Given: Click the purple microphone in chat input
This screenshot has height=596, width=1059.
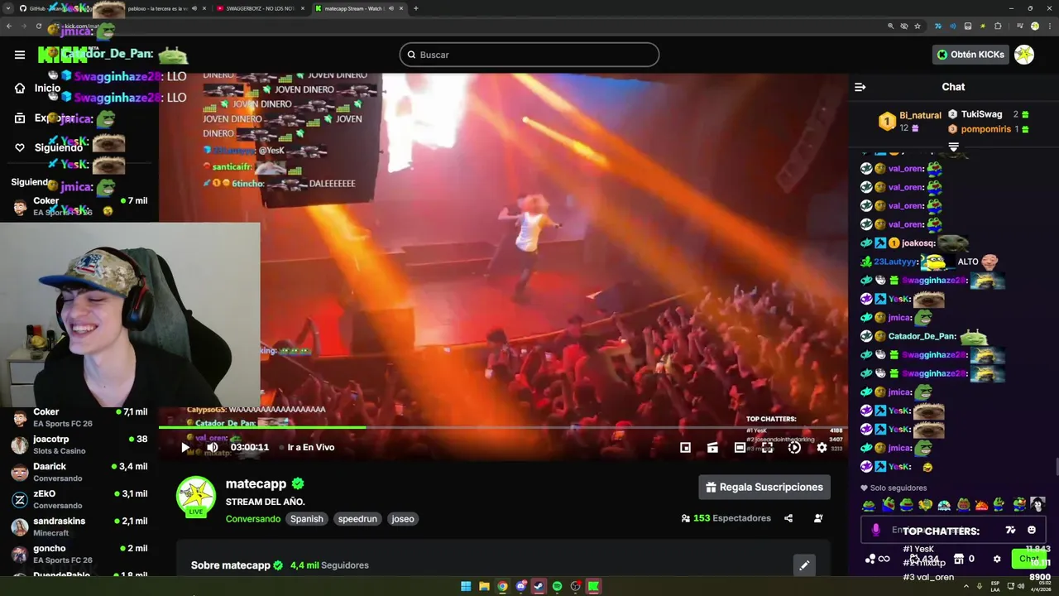Looking at the screenshot, I should pyautogui.click(x=876, y=530).
